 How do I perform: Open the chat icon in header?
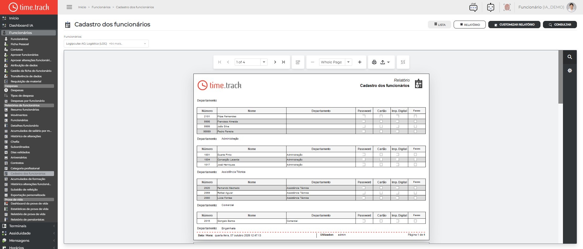473,7
